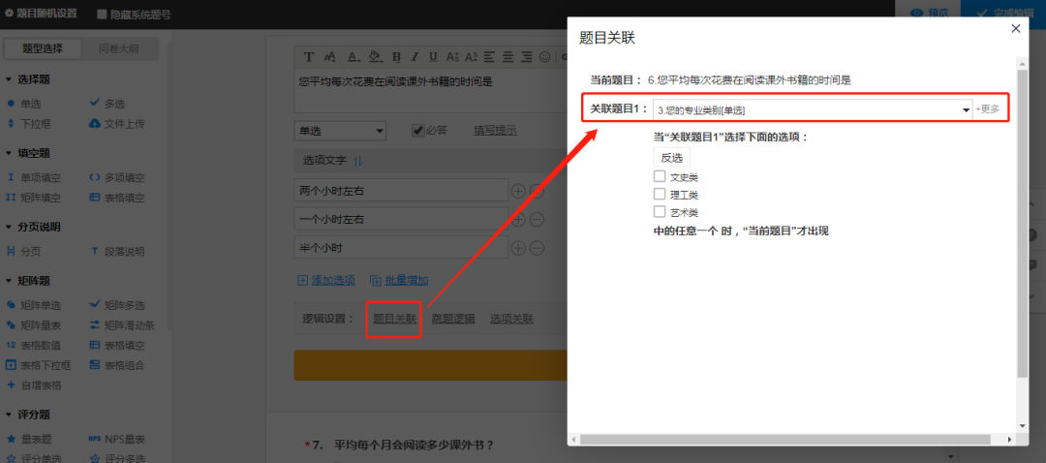Open the font size dropdown in toolbar
Screen dimensions: 1046x463
tap(329, 56)
